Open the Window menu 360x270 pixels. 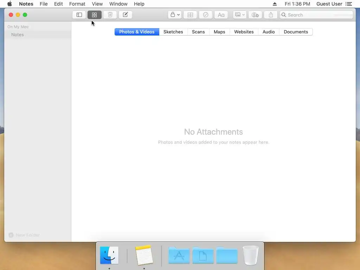tap(118, 4)
